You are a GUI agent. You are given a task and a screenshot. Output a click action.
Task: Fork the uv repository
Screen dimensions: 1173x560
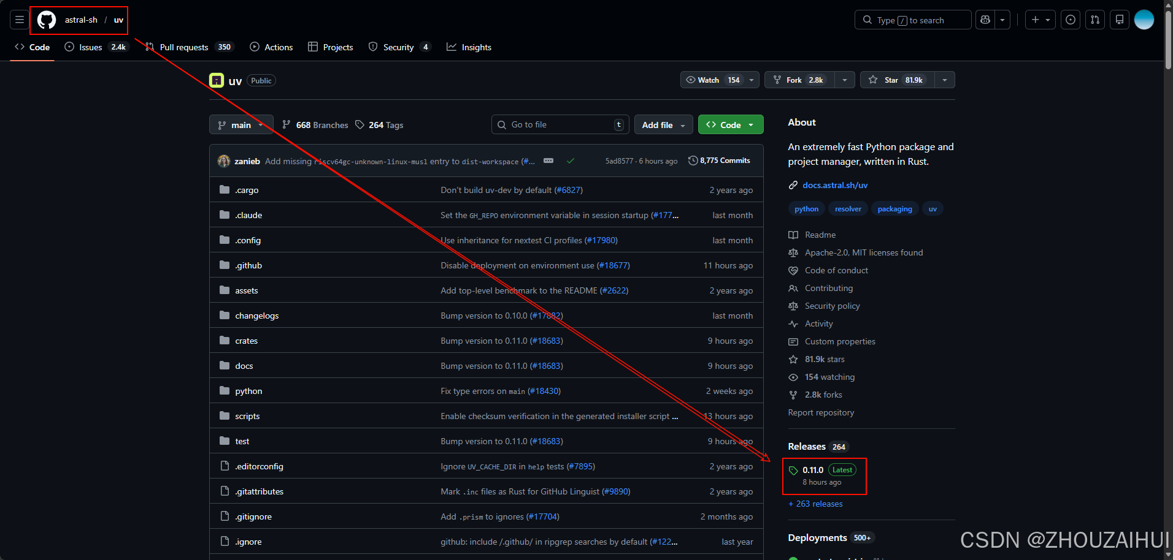pos(799,80)
